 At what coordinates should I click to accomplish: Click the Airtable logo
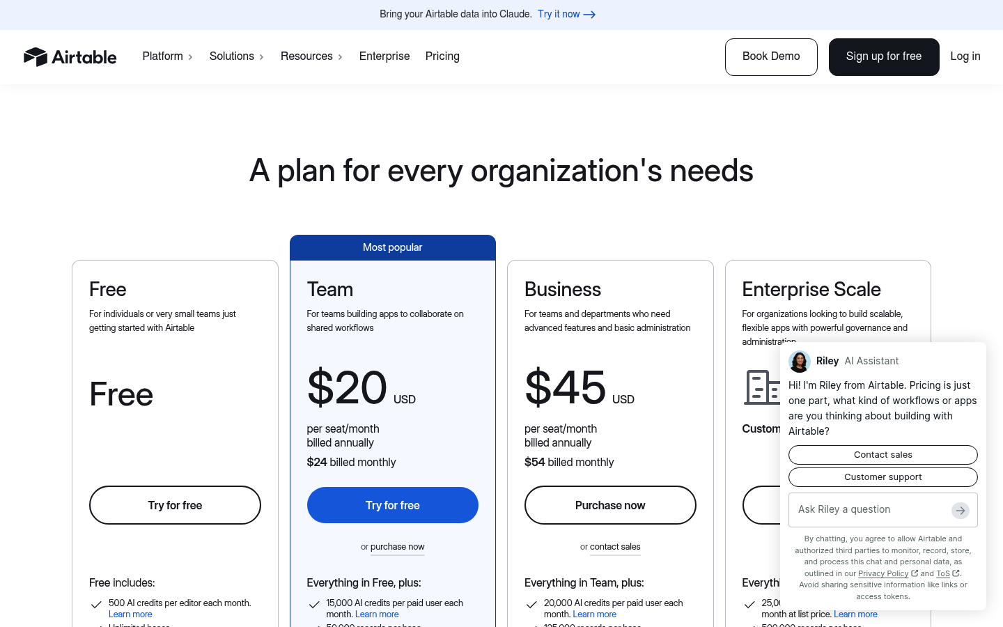click(70, 56)
